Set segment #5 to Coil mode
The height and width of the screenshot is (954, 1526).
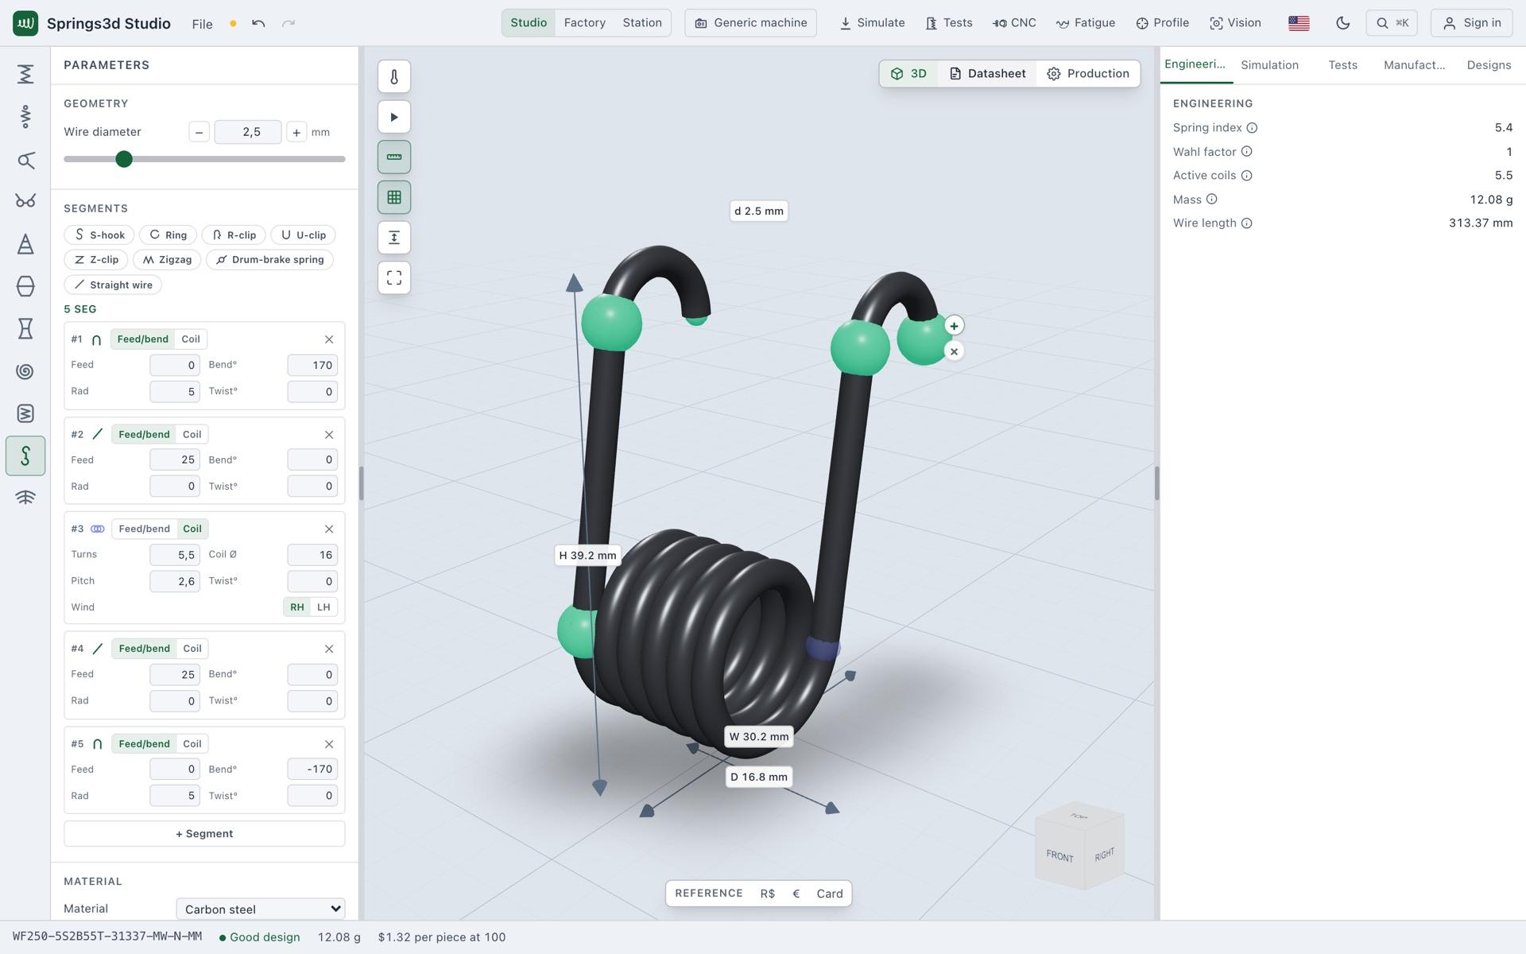(x=192, y=744)
